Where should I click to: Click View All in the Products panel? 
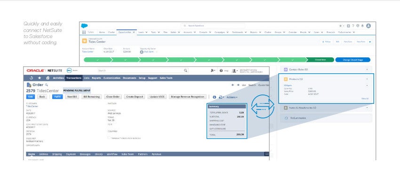[365, 99]
